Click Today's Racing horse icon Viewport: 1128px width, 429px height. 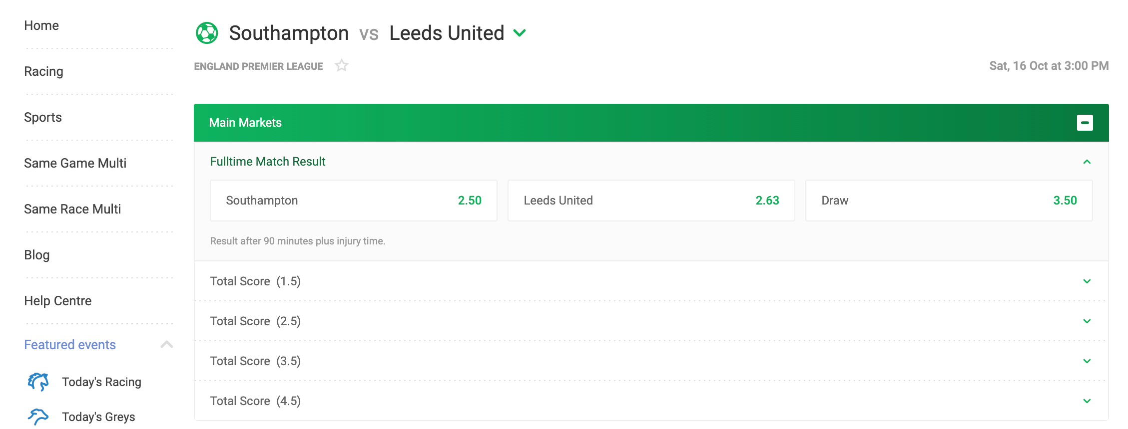(x=38, y=382)
